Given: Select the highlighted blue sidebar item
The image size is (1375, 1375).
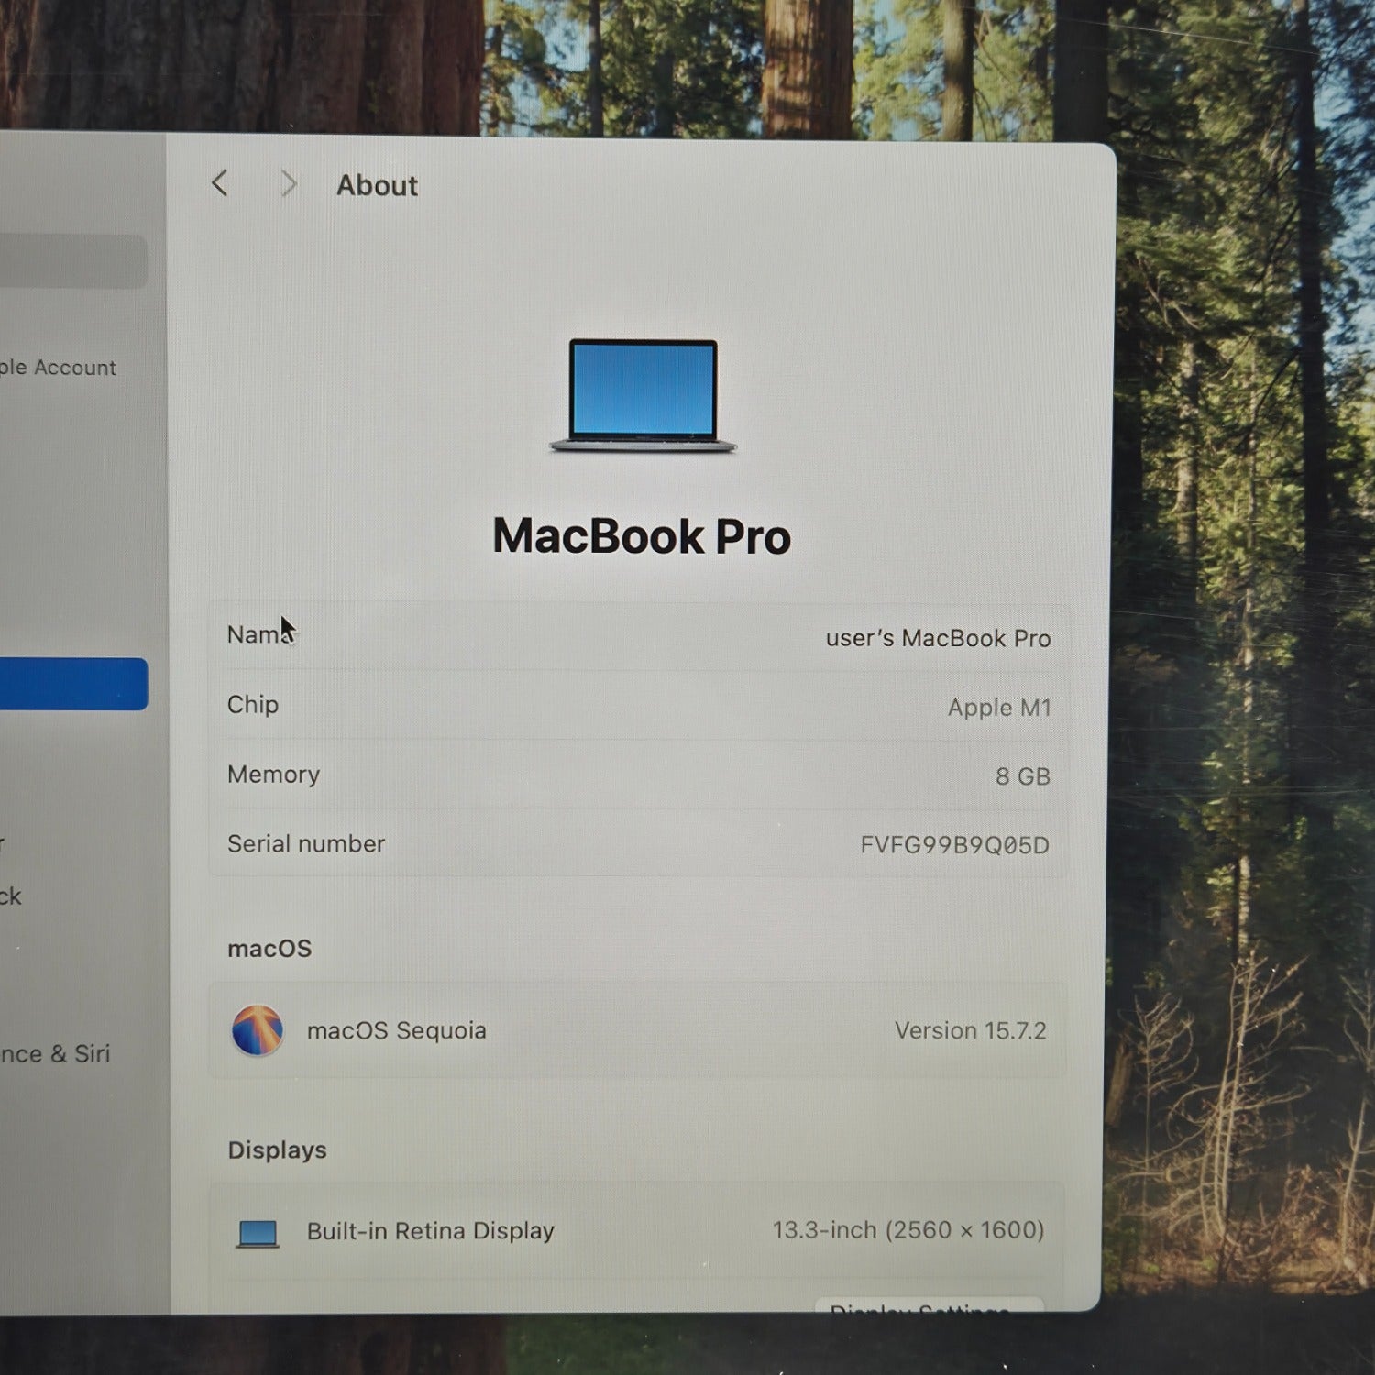Looking at the screenshot, I should (73, 684).
